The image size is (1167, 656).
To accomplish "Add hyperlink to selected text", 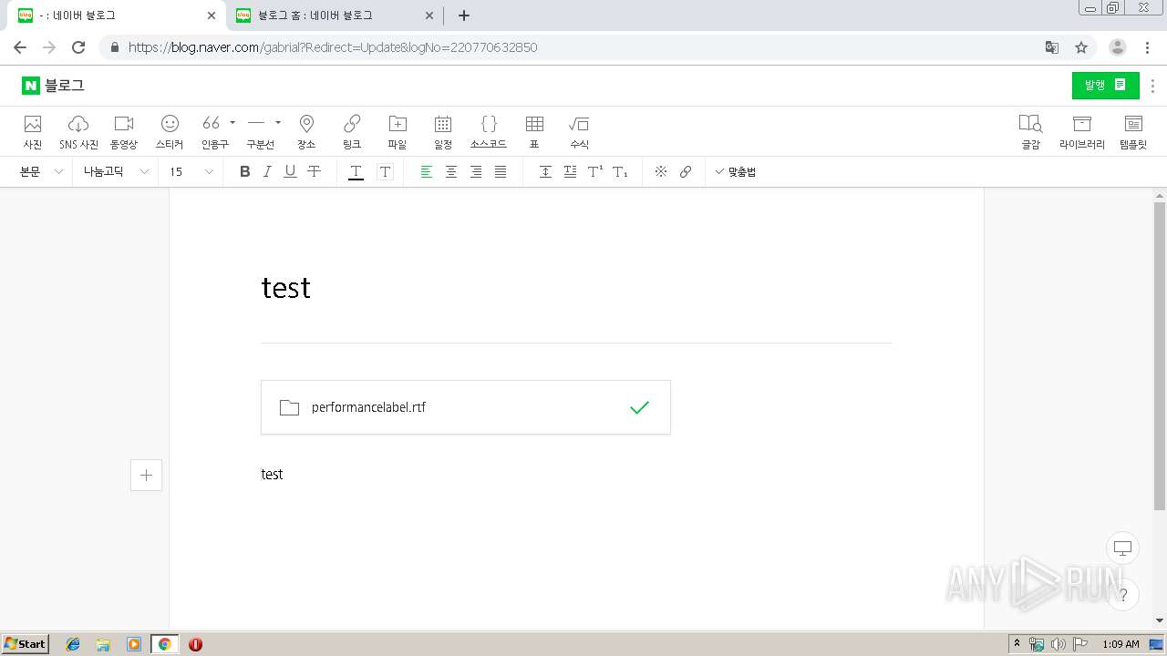I will pyautogui.click(x=686, y=172).
